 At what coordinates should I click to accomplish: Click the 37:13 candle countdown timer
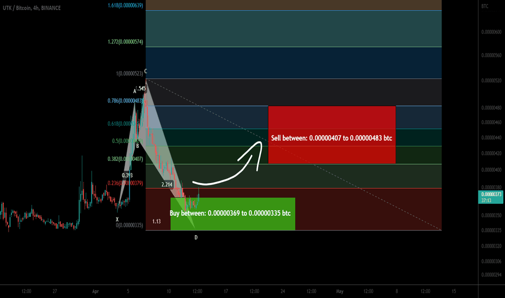pos(487,200)
